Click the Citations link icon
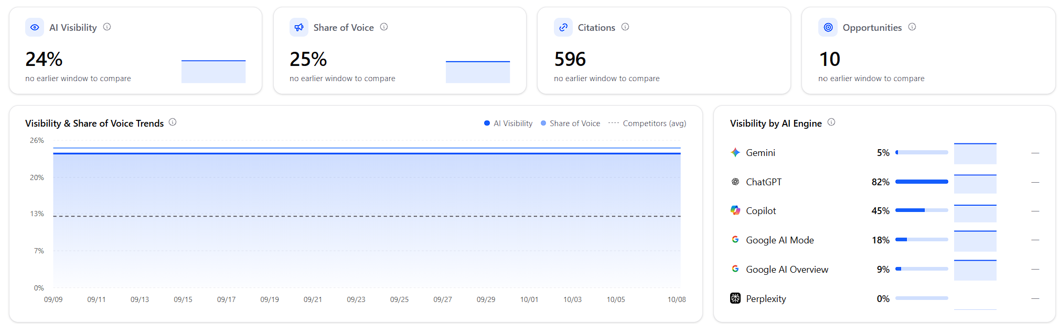The height and width of the screenshot is (324, 1059). tap(563, 27)
